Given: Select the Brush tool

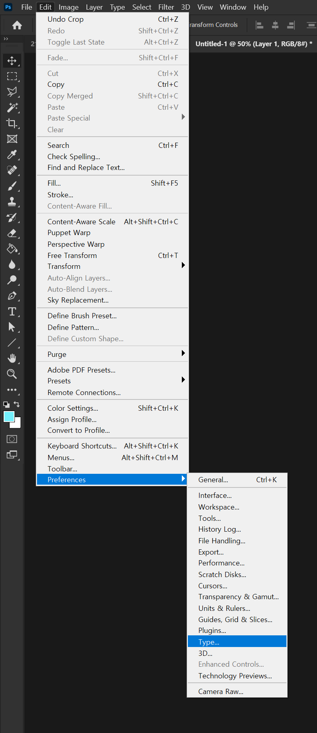Looking at the screenshot, I should tap(12, 186).
